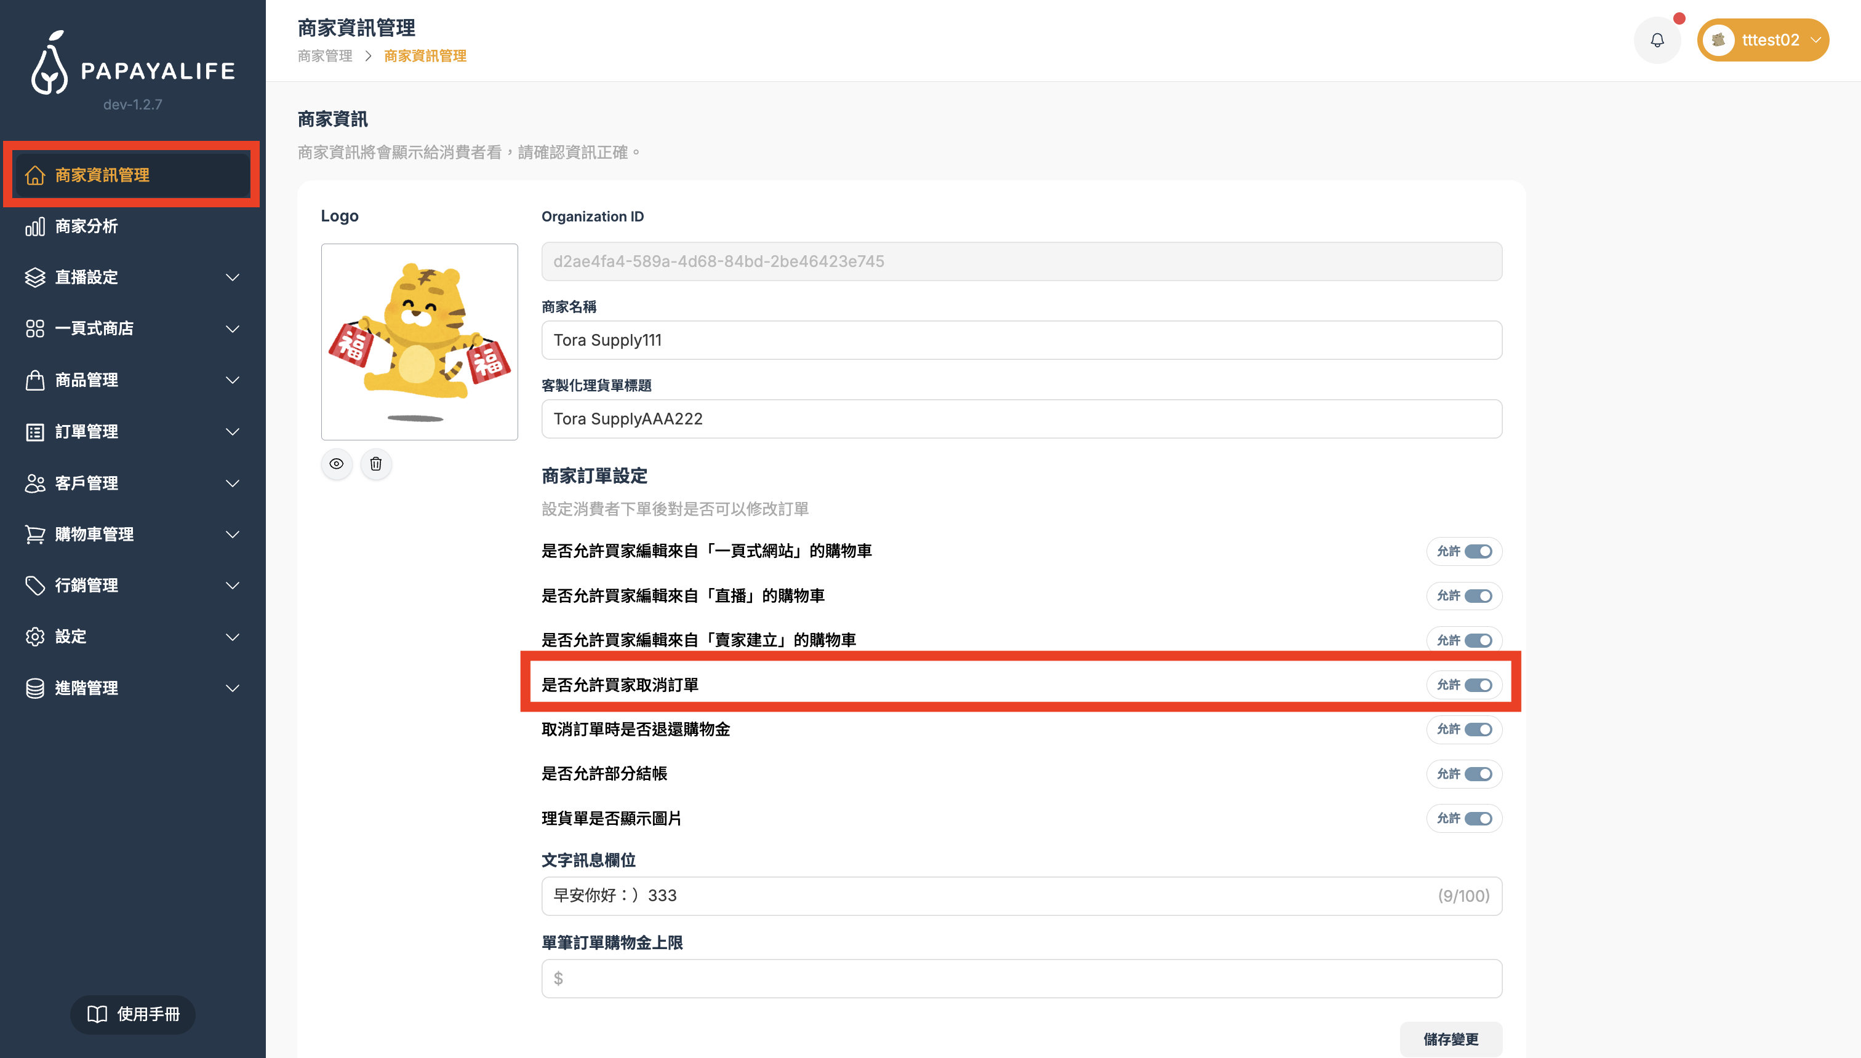
Task: Click the 商家管理 breadcrumb link
Action: click(325, 56)
